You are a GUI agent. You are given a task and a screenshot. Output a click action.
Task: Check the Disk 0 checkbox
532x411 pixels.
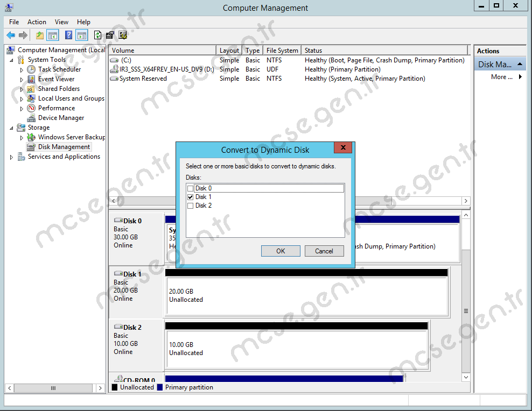(x=190, y=188)
